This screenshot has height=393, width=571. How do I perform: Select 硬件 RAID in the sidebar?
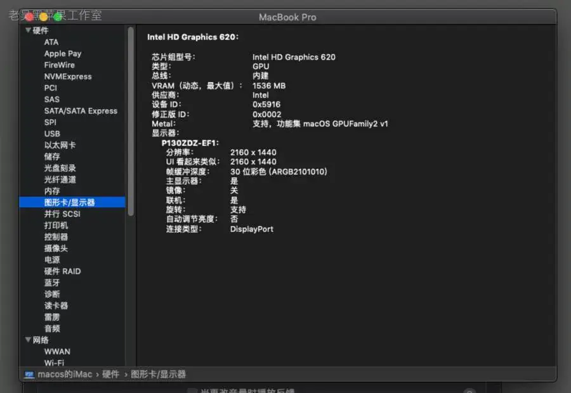tap(63, 271)
